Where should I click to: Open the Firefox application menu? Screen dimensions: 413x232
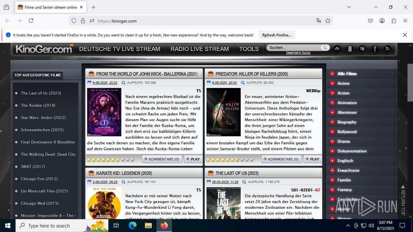(405, 21)
